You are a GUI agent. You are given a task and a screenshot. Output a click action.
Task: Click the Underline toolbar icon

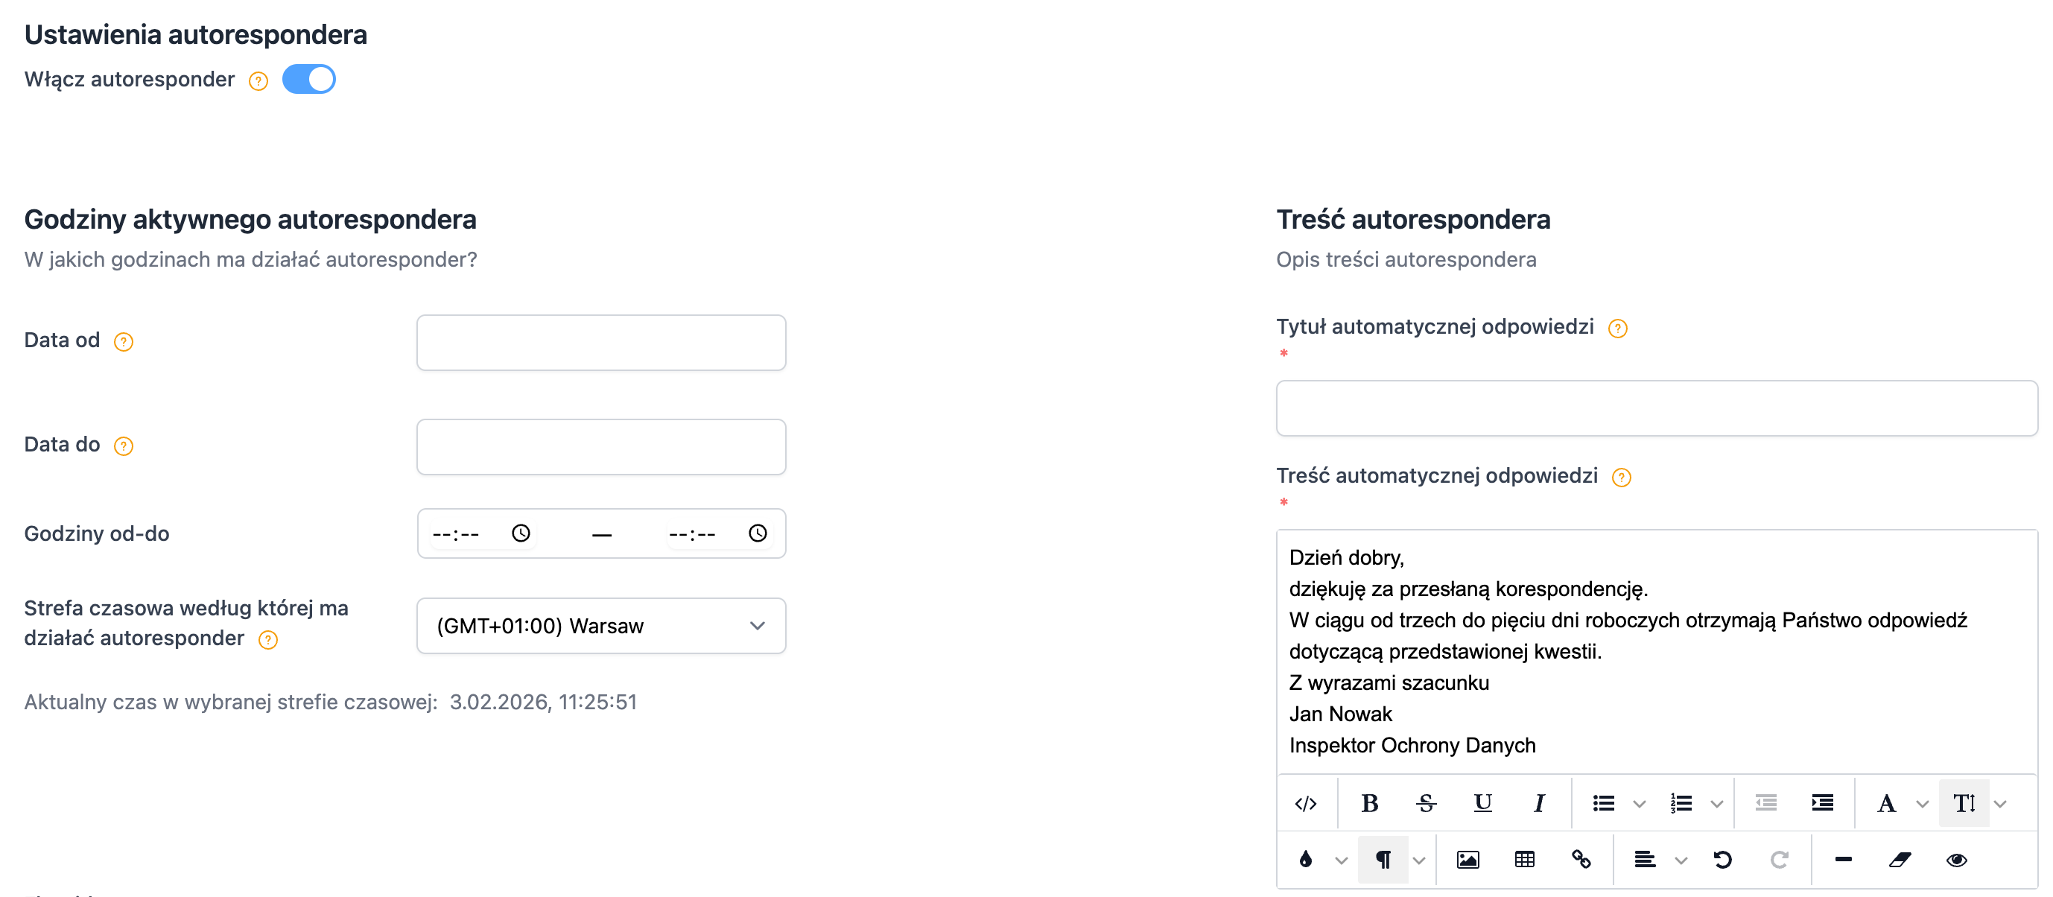pyautogui.click(x=1482, y=803)
